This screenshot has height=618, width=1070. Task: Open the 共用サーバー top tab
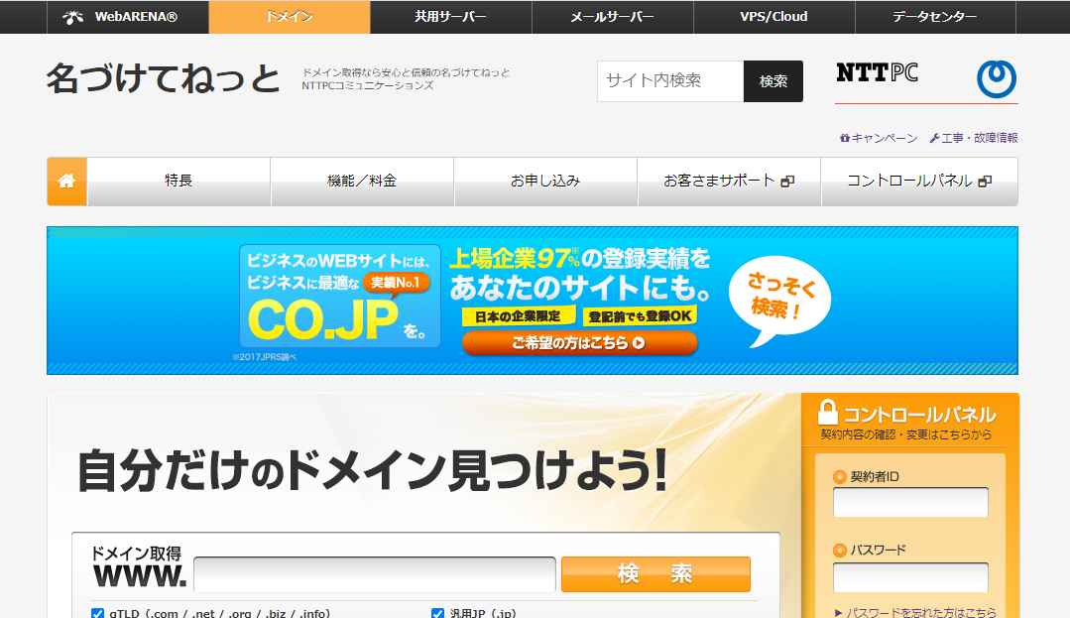pos(451,17)
